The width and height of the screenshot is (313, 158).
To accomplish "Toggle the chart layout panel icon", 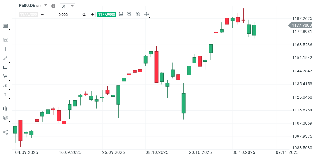I will [5, 26].
